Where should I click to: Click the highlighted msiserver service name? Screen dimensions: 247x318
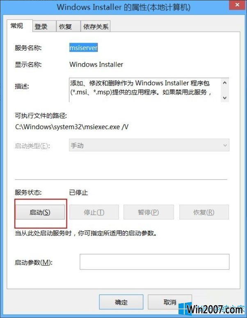click(83, 48)
